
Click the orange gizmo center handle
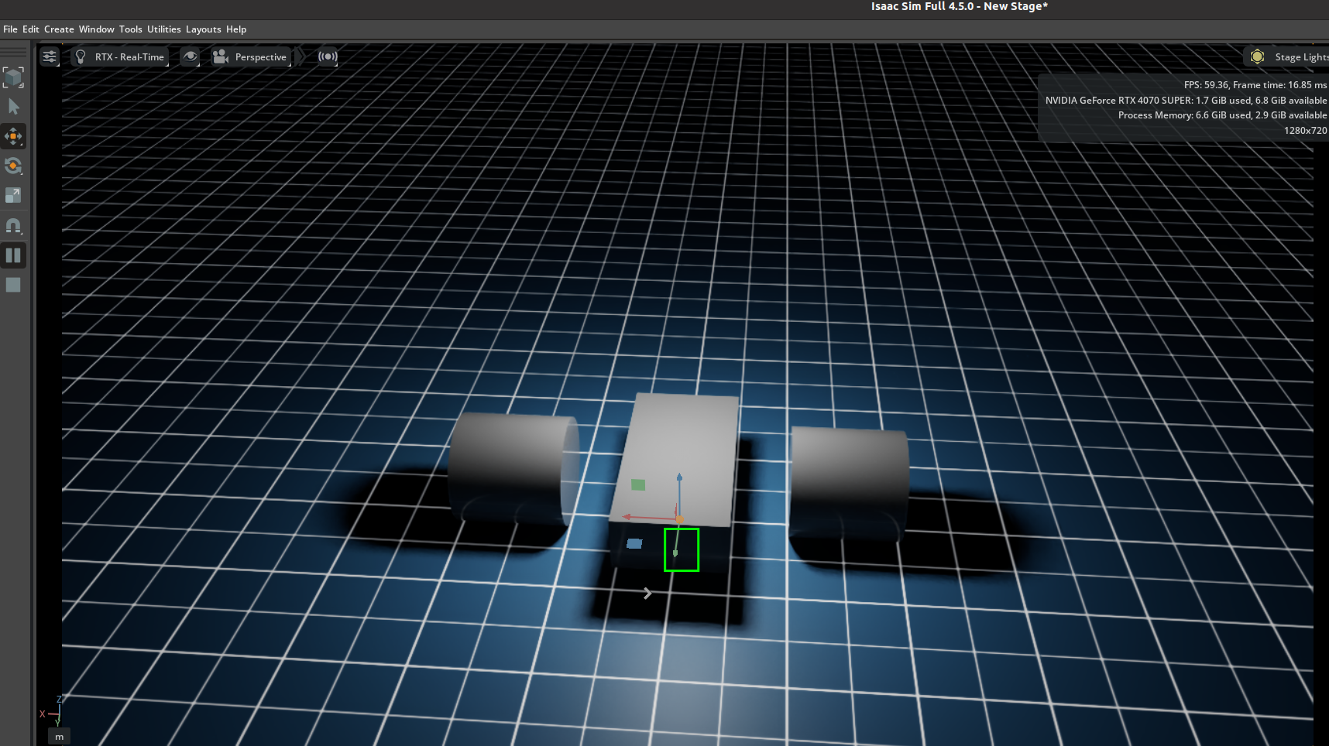pos(680,519)
